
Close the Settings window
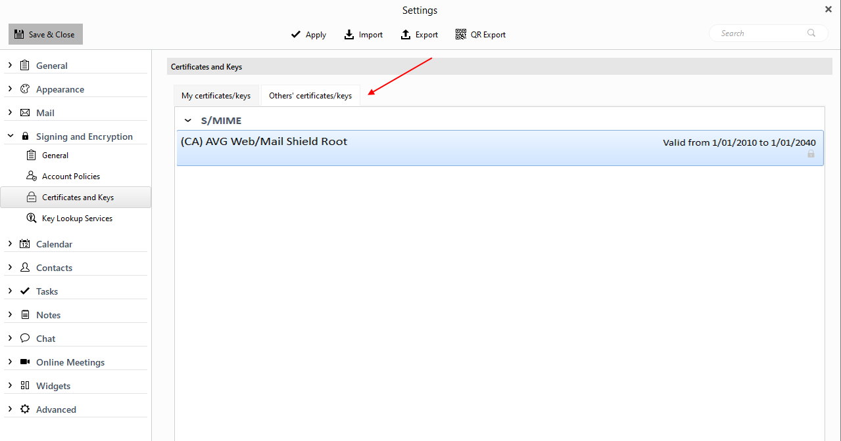tap(828, 9)
